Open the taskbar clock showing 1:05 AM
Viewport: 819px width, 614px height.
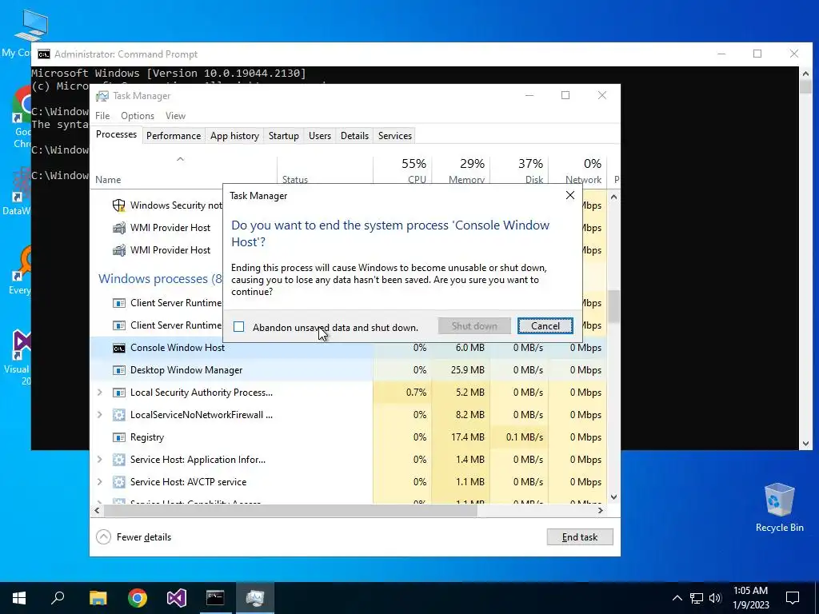(750, 598)
